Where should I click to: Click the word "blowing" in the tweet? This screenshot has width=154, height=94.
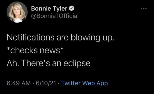pyautogui.click(x=85, y=38)
